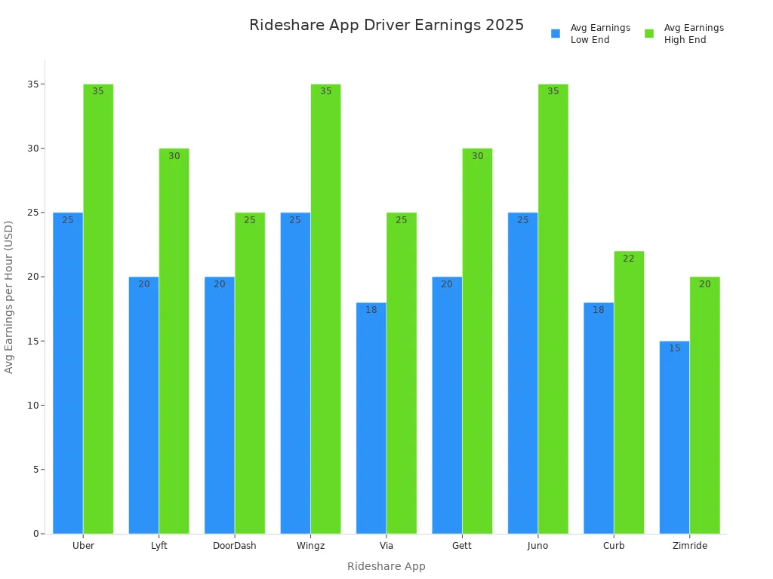This screenshot has height=579, width=773.
Task: Click the y-axis tick label 5
Action: [x=36, y=470]
